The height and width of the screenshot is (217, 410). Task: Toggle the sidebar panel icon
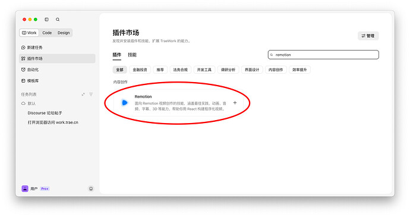click(46, 20)
